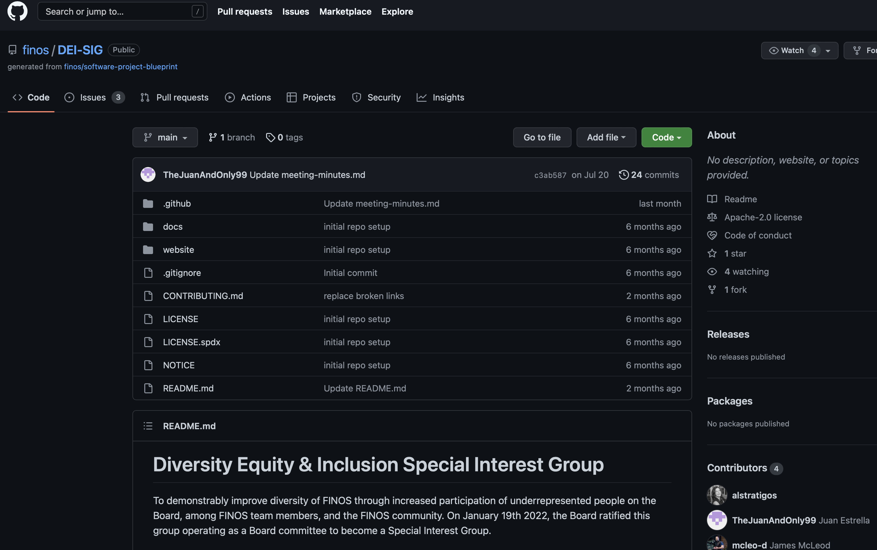Click the 0 tags link
877x550 pixels.
[x=284, y=137]
